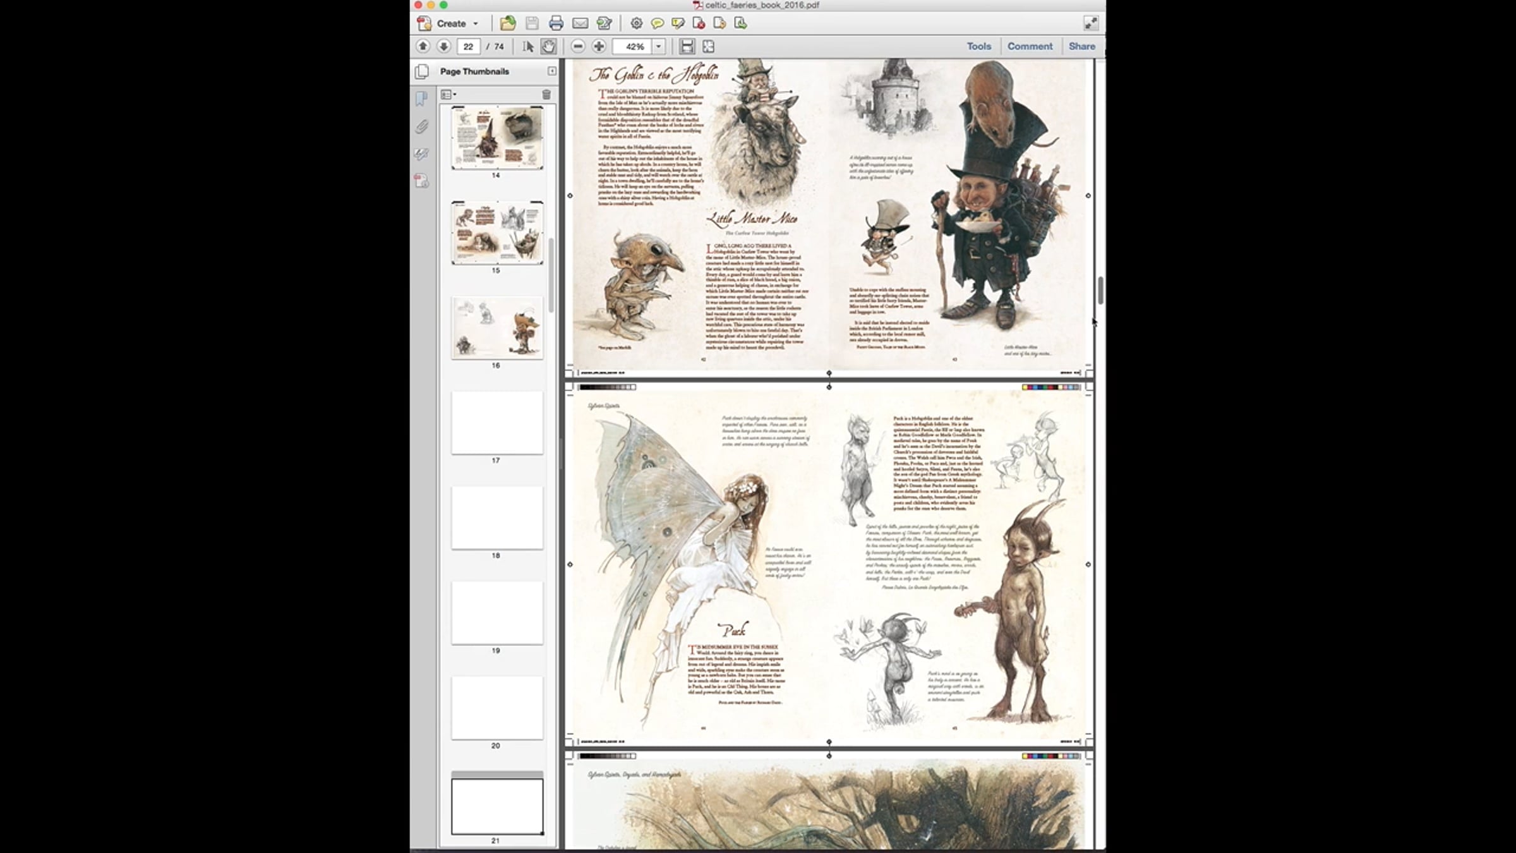The height and width of the screenshot is (853, 1516).
Task: Click the document vertical scrollbar handle
Action: tap(1100, 290)
